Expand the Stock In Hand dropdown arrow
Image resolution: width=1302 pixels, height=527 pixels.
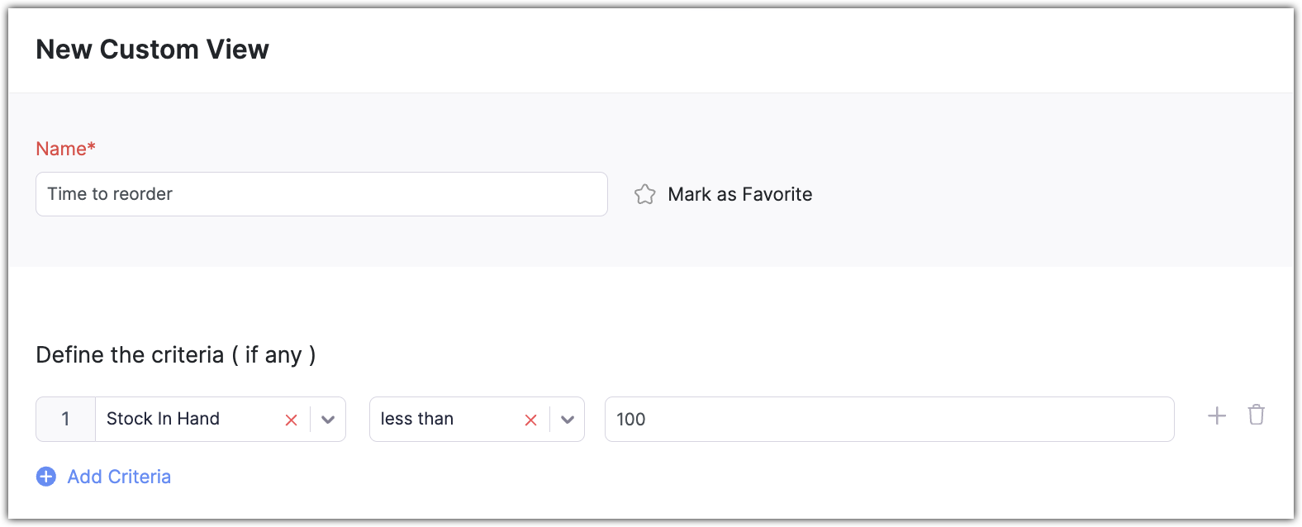[x=328, y=420]
